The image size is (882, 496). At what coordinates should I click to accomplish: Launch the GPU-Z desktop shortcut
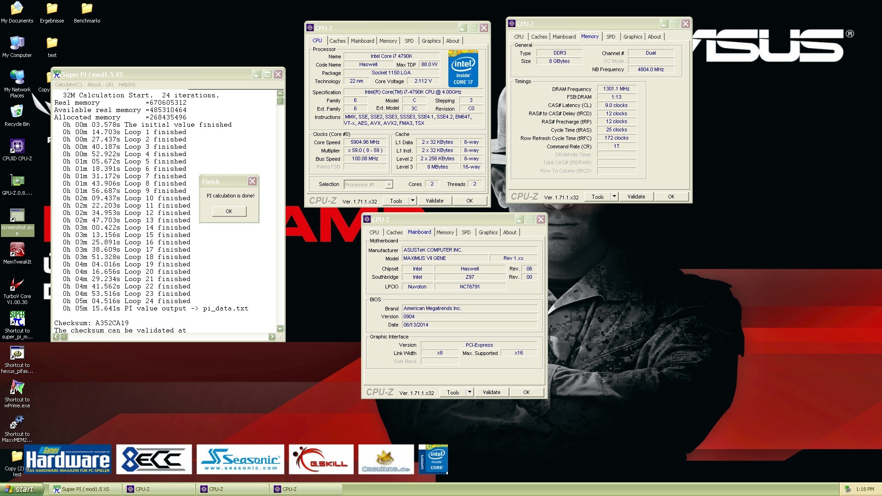[x=17, y=185]
